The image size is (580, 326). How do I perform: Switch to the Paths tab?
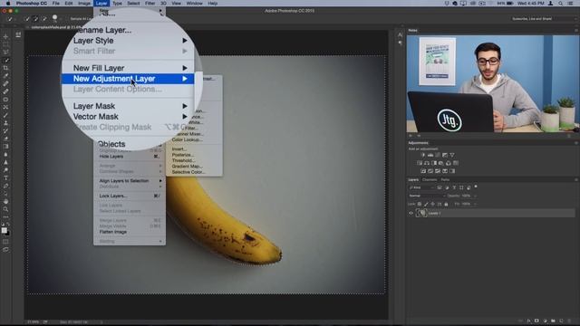[445, 179]
